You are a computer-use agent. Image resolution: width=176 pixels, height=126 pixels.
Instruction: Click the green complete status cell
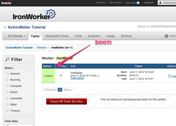pos(48,76)
